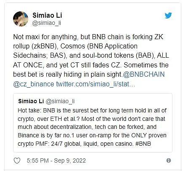This screenshot has height=171, width=183.
Task: Open Simiao Li's profile picture
Action: point(21,19)
